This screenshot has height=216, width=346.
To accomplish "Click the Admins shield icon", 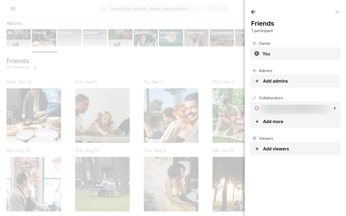I will click(x=254, y=71).
